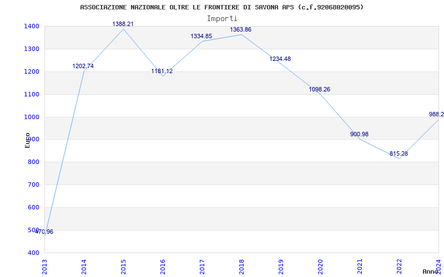Click y-axis tick 1100
This screenshot has width=444, height=277.
click(32, 94)
